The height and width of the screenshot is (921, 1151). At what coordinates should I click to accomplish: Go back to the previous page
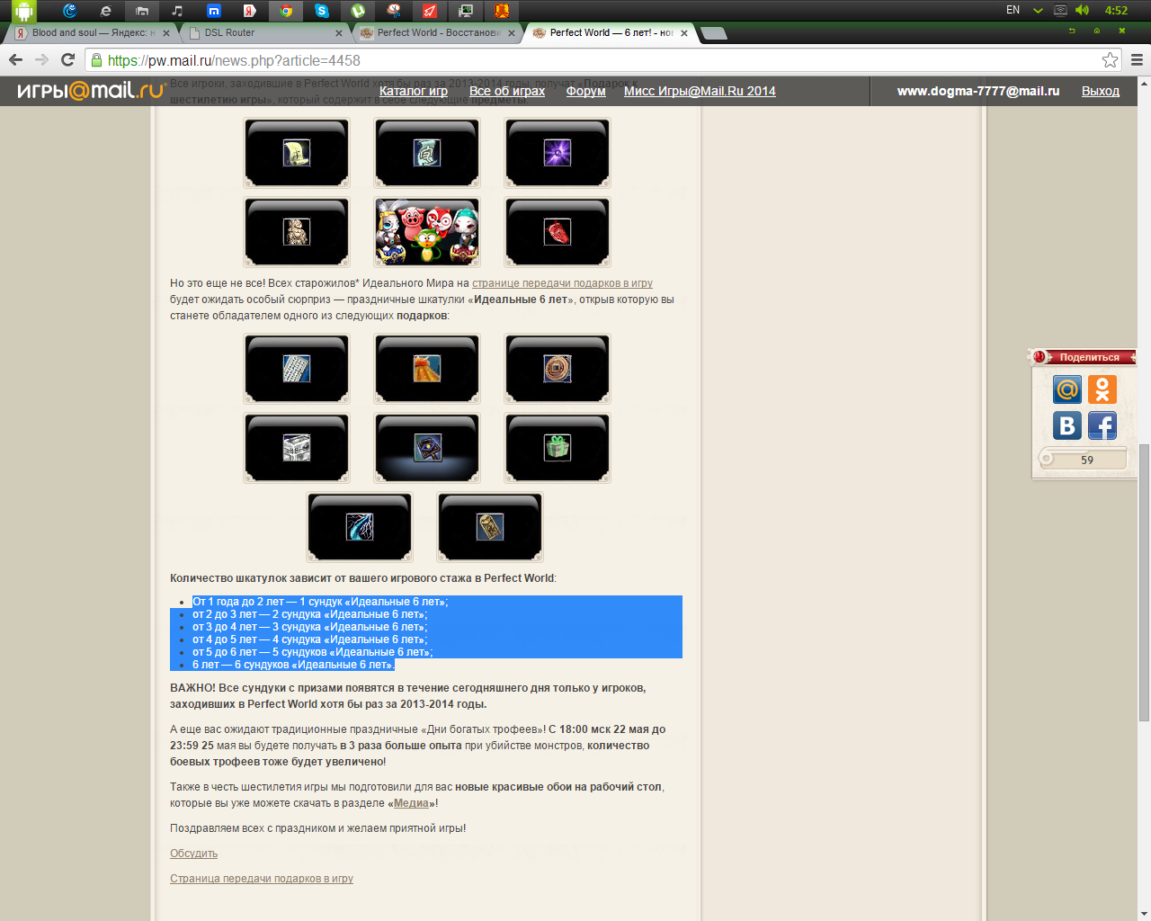15,59
